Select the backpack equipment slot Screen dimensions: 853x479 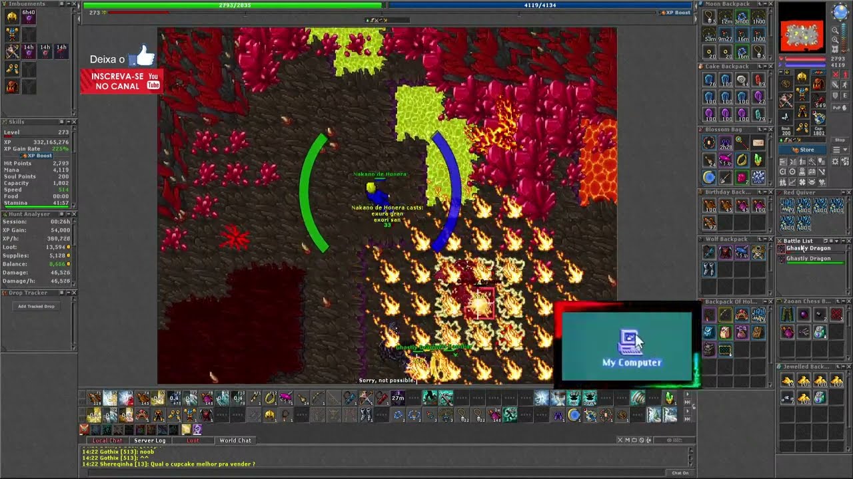(818, 83)
